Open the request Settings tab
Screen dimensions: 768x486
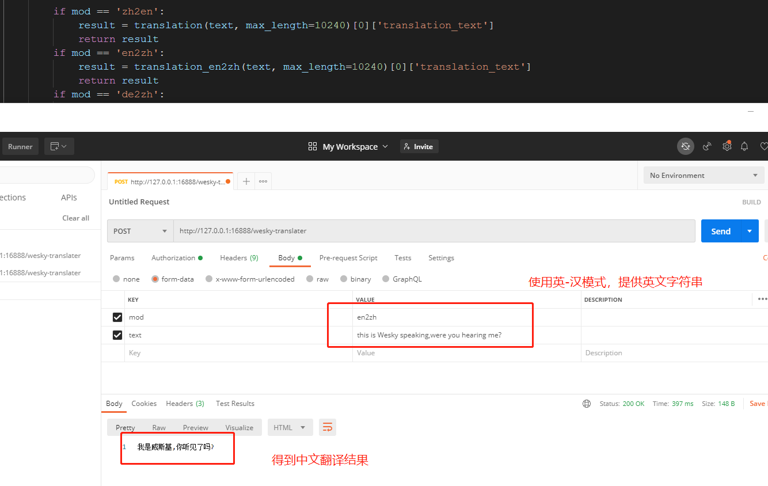[441, 258]
